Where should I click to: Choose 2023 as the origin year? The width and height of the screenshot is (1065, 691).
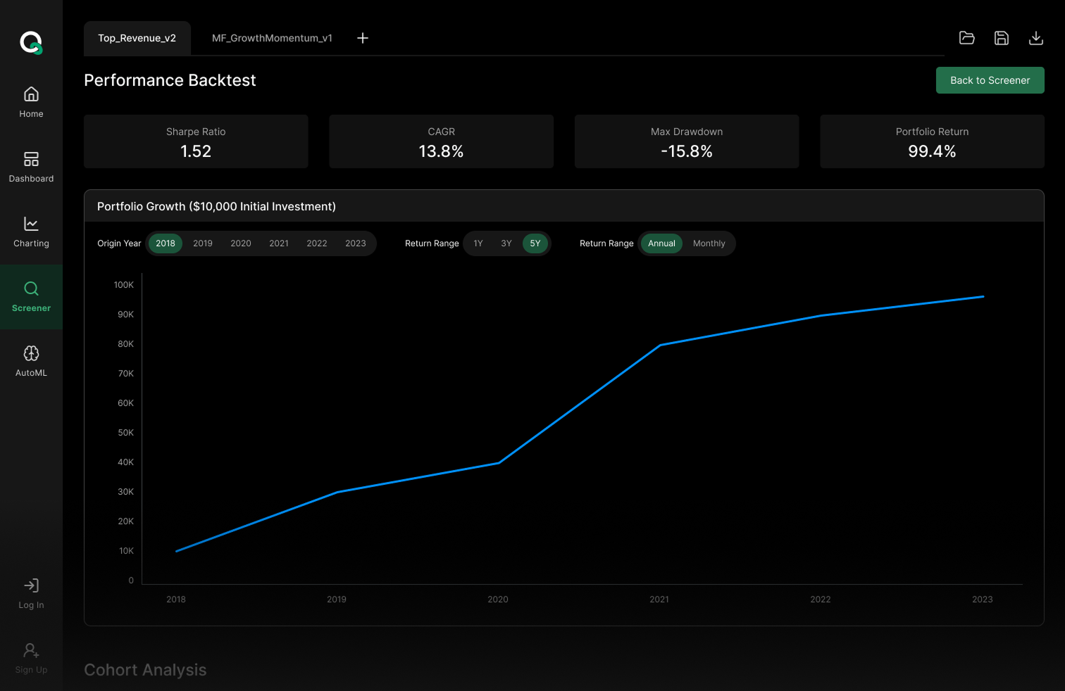click(x=356, y=243)
